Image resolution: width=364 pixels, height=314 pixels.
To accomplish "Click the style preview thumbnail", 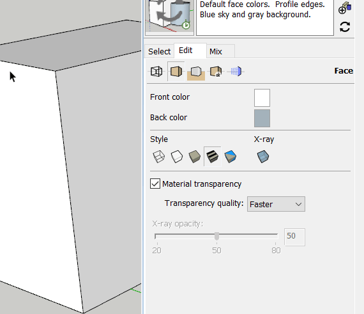I will click(x=169, y=17).
